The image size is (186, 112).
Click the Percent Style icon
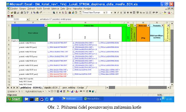[141, 13]
